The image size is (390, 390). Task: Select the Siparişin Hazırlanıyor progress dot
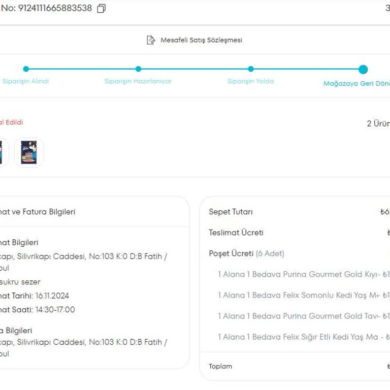pyautogui.click(x=138, y=69)
